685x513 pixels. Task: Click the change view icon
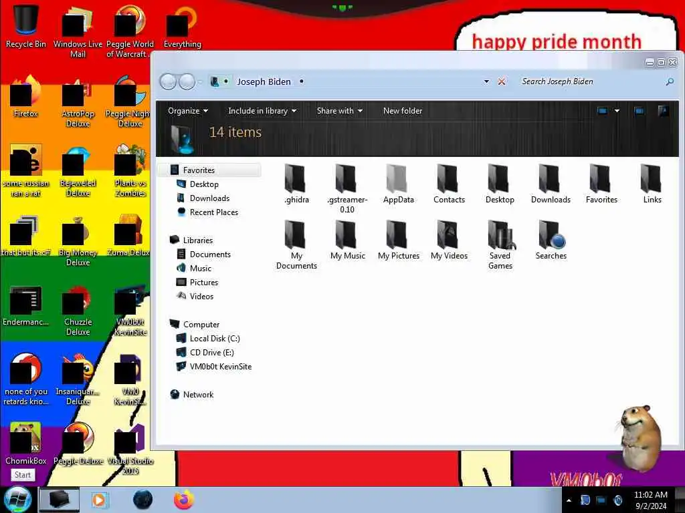coord(602,111)
